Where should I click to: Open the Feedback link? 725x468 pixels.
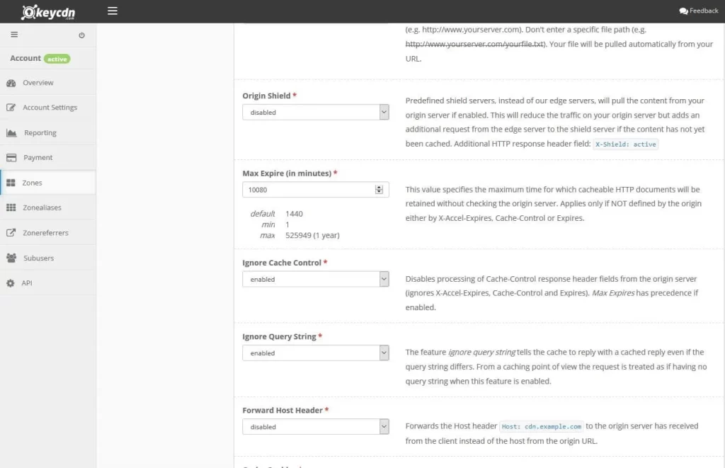pos(699,11)
